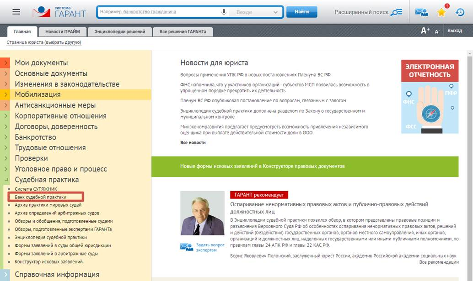The width and height of the screenshot is (473, 281).
Task: Click the Новости для юриста heading
Action: tap(214, 63)
